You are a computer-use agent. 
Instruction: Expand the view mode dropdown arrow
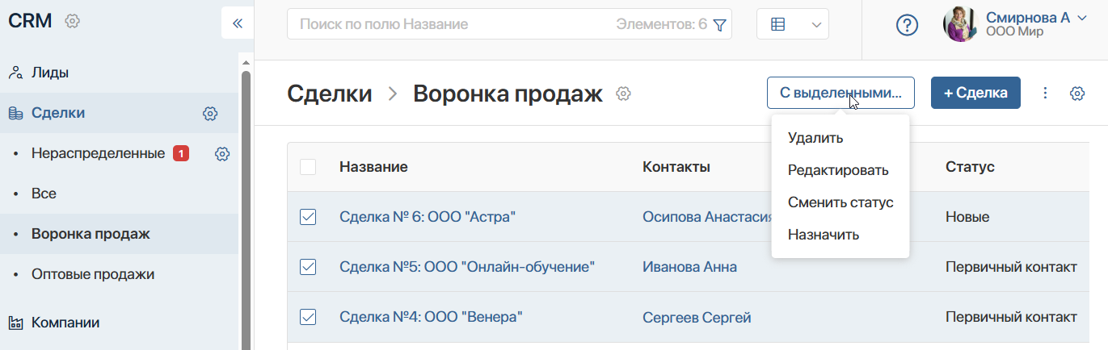(x=816, y=25)
